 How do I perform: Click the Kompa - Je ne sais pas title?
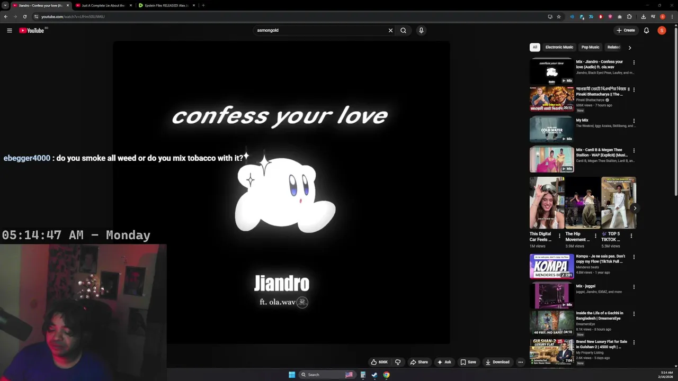click(601, 259)
